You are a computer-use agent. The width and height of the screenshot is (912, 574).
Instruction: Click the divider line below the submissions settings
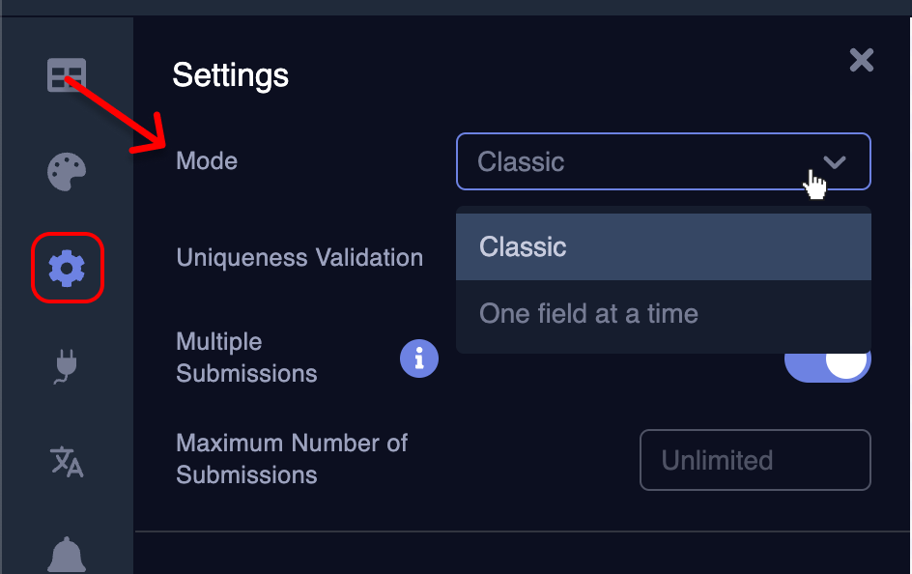pyautogui.click(x=522, y=531)
